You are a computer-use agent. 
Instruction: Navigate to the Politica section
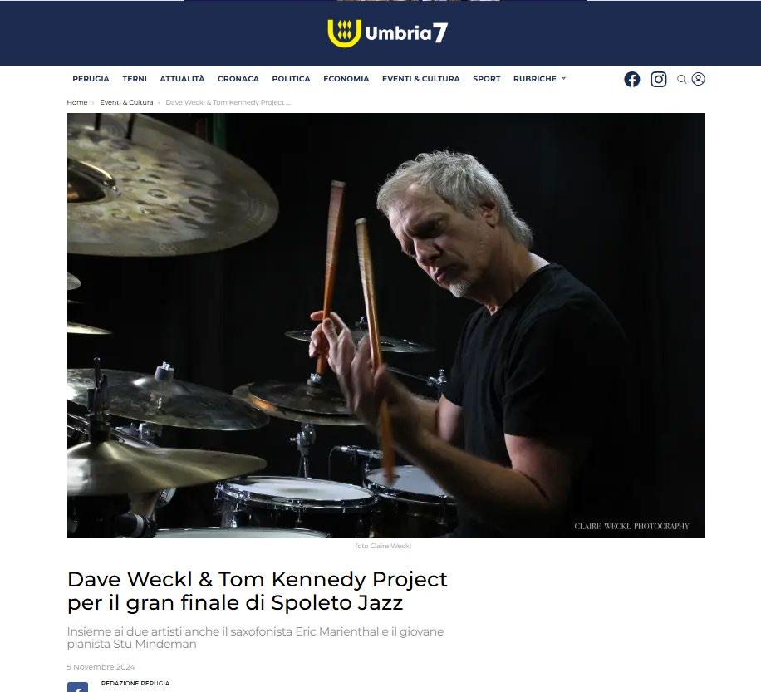291,79
